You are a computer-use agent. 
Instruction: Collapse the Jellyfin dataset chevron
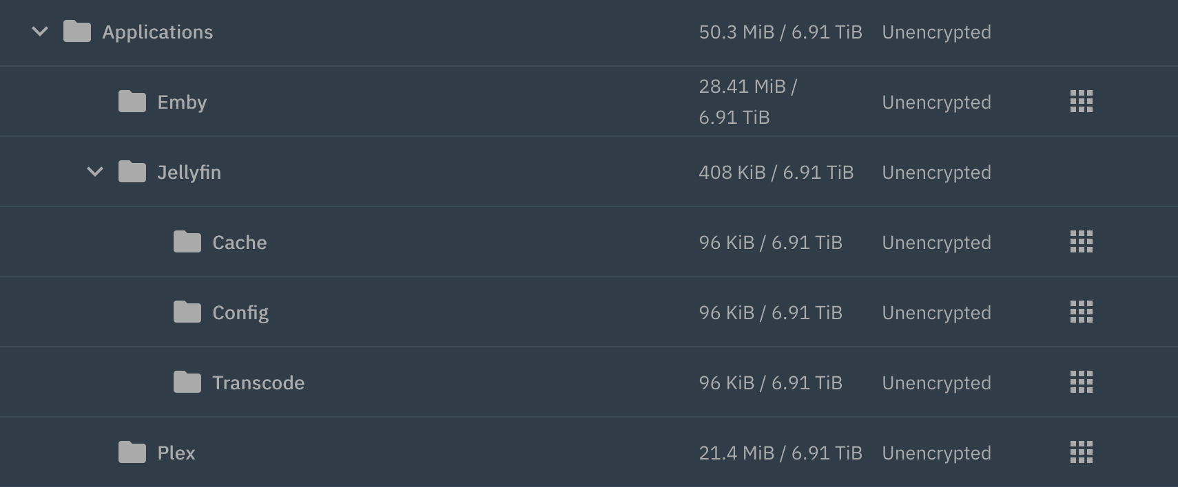click(95, 172)
